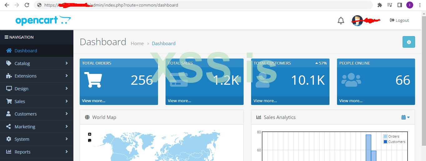Expand the Customers chevron arrow
The height and width of the screenshot is (161, 426).
pos(67,114)
